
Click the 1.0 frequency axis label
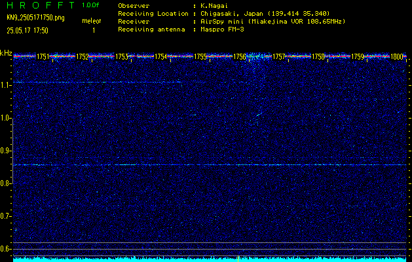pos(6,119)
